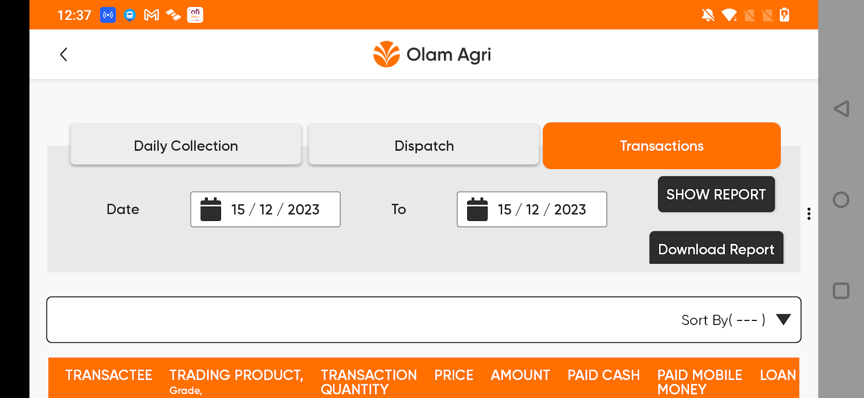Tap the Gmail notification icon
Viewport: 864px width, 398px height.
click(x=152, y=15)
